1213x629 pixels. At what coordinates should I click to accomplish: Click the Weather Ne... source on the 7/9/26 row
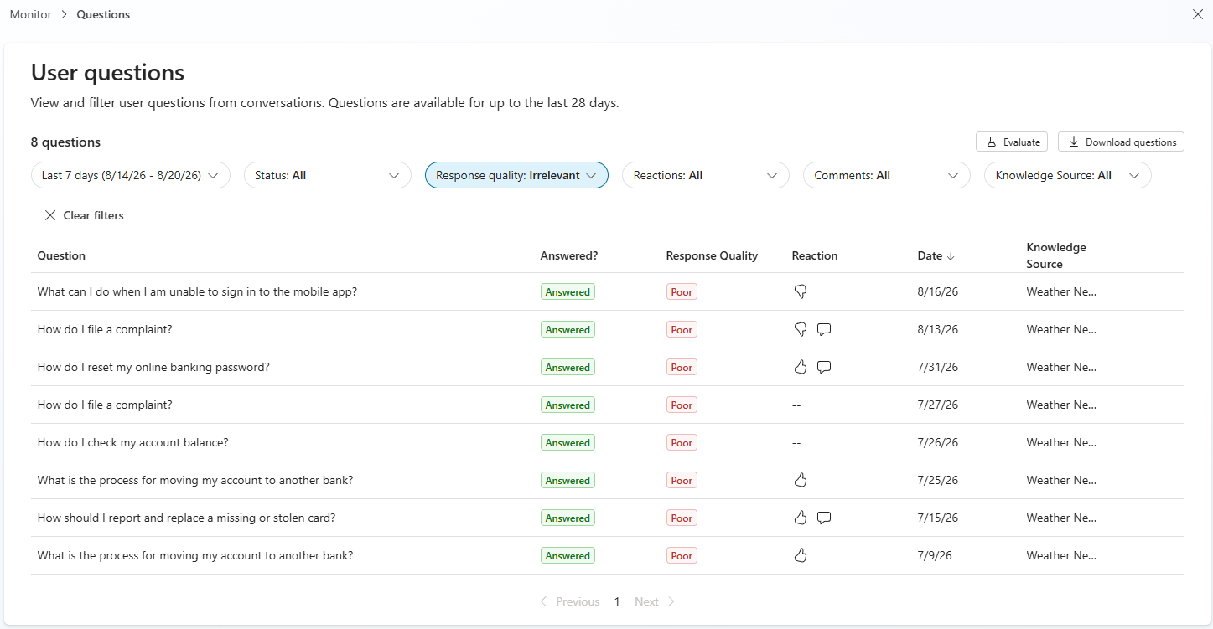(1061, 555)
